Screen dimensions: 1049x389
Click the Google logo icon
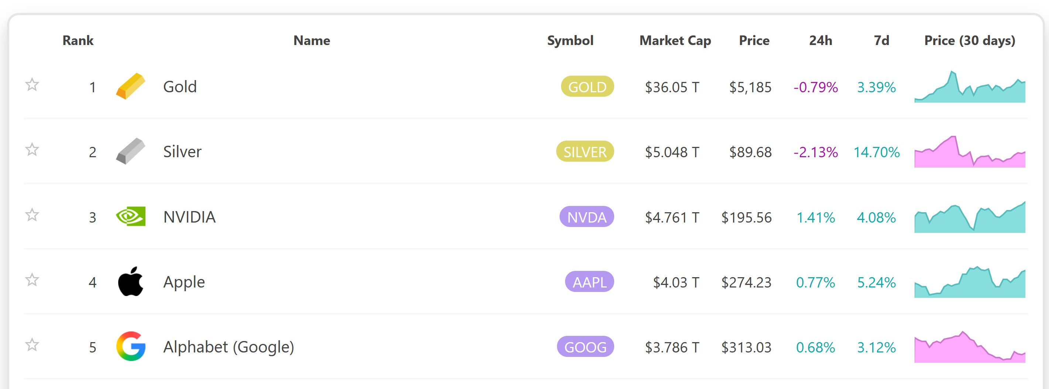click(x=131, y=347)
